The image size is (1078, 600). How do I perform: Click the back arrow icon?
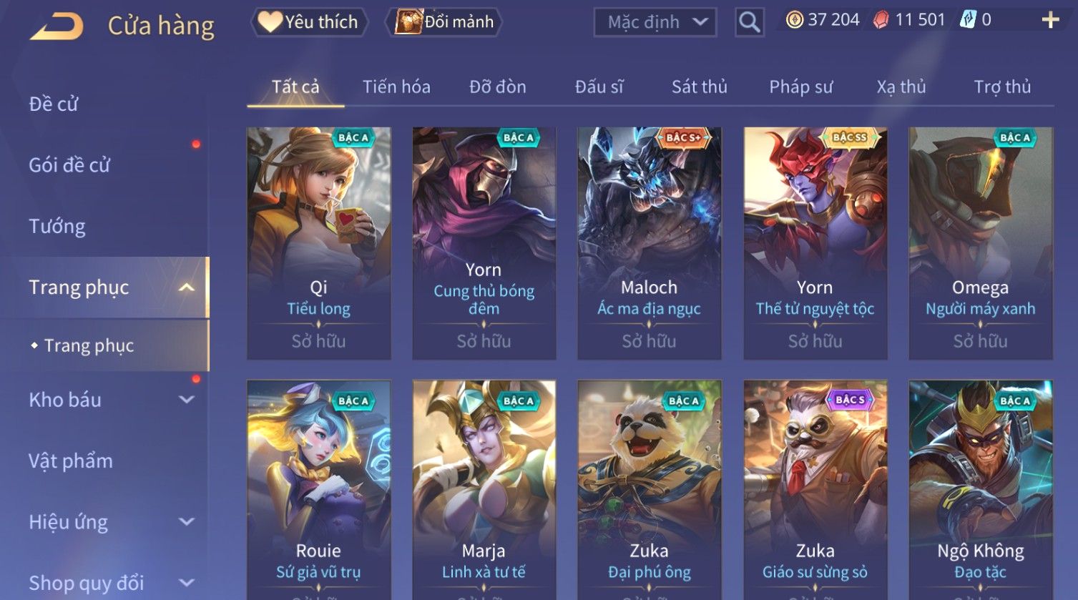pyautogui.click(x=57, y=26)
